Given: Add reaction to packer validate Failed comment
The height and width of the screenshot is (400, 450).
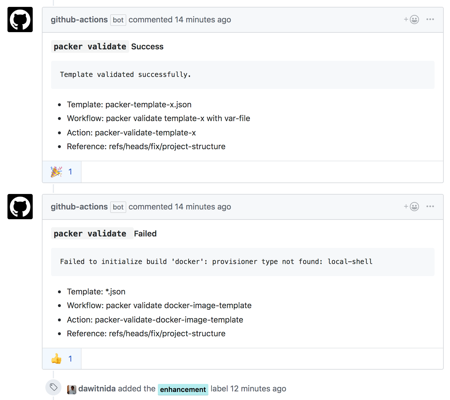Looking at the screenshot, I should click(412, 207).
